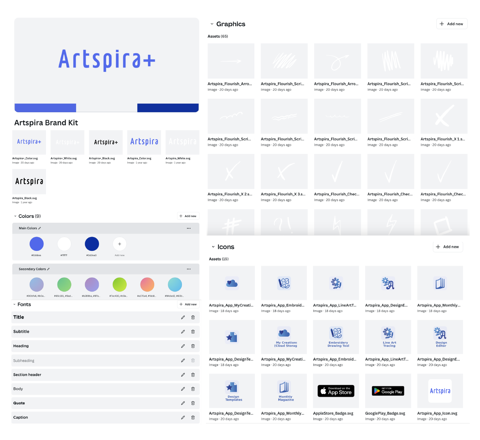Edit the Subtitle font with pencil icon
Viewport: 480px width, 440px height.
click(183, 332)
